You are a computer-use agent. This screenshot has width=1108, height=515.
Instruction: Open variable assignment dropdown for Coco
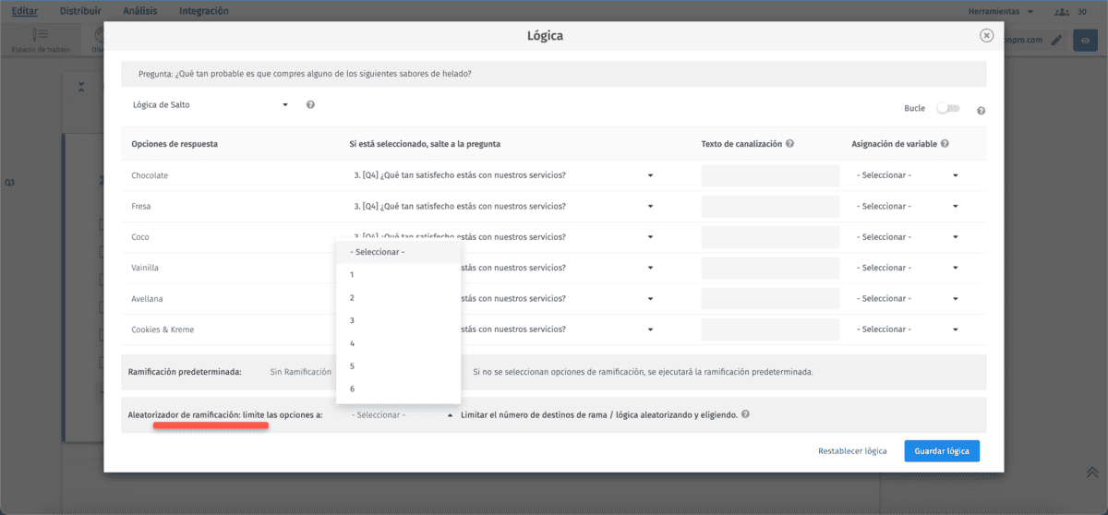[907, 237]
